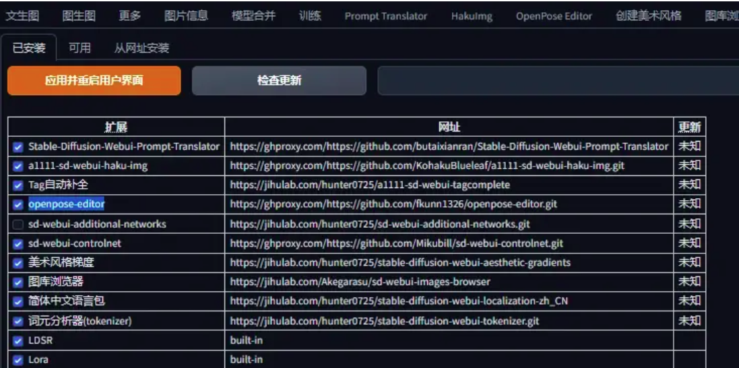Uncheck the Stable-Diffusion-Webui-Prompt-Translator extension checkbox
Image resolution: width=739 pixels, height=368 pixels.
tap(18, 148)
